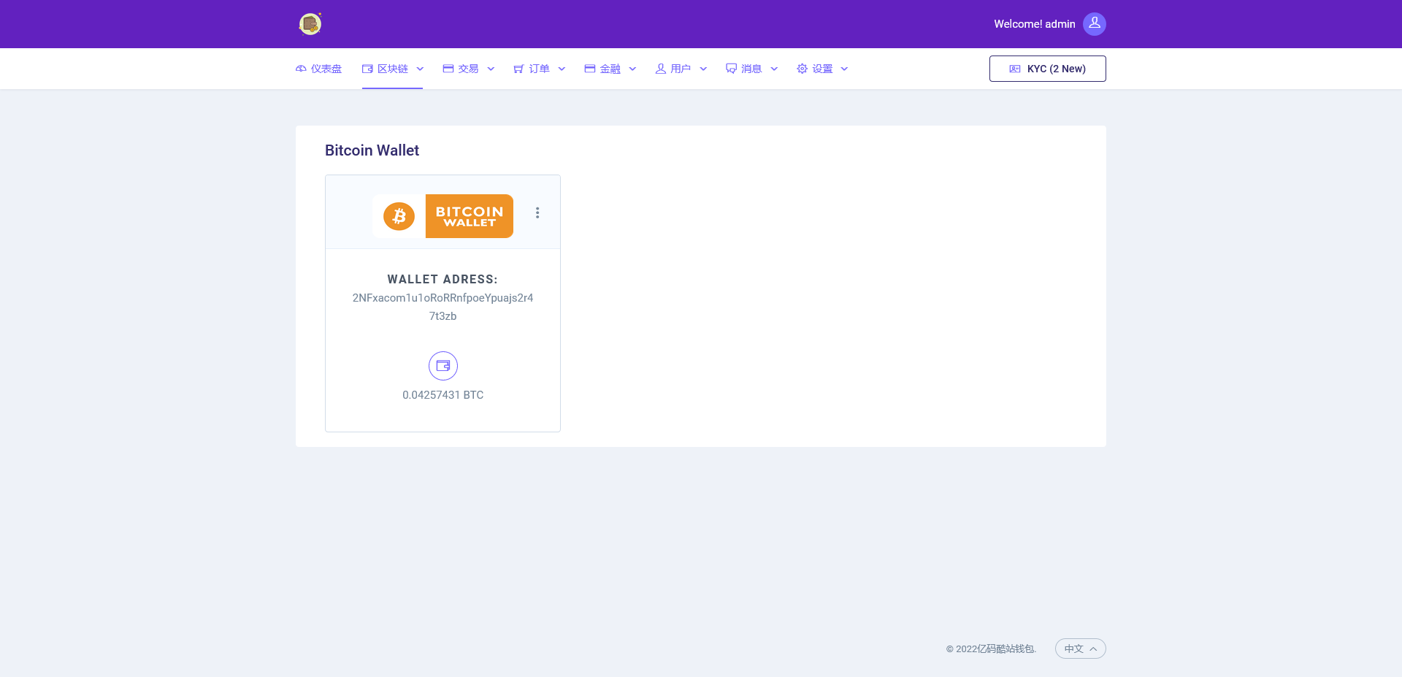Click the circular wallet balance icon
Image resolution: width=1402 pixels, height=677 pixels.
point(443,366)
